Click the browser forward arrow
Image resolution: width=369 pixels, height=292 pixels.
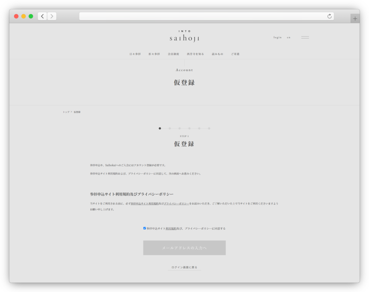click(52, 16)
